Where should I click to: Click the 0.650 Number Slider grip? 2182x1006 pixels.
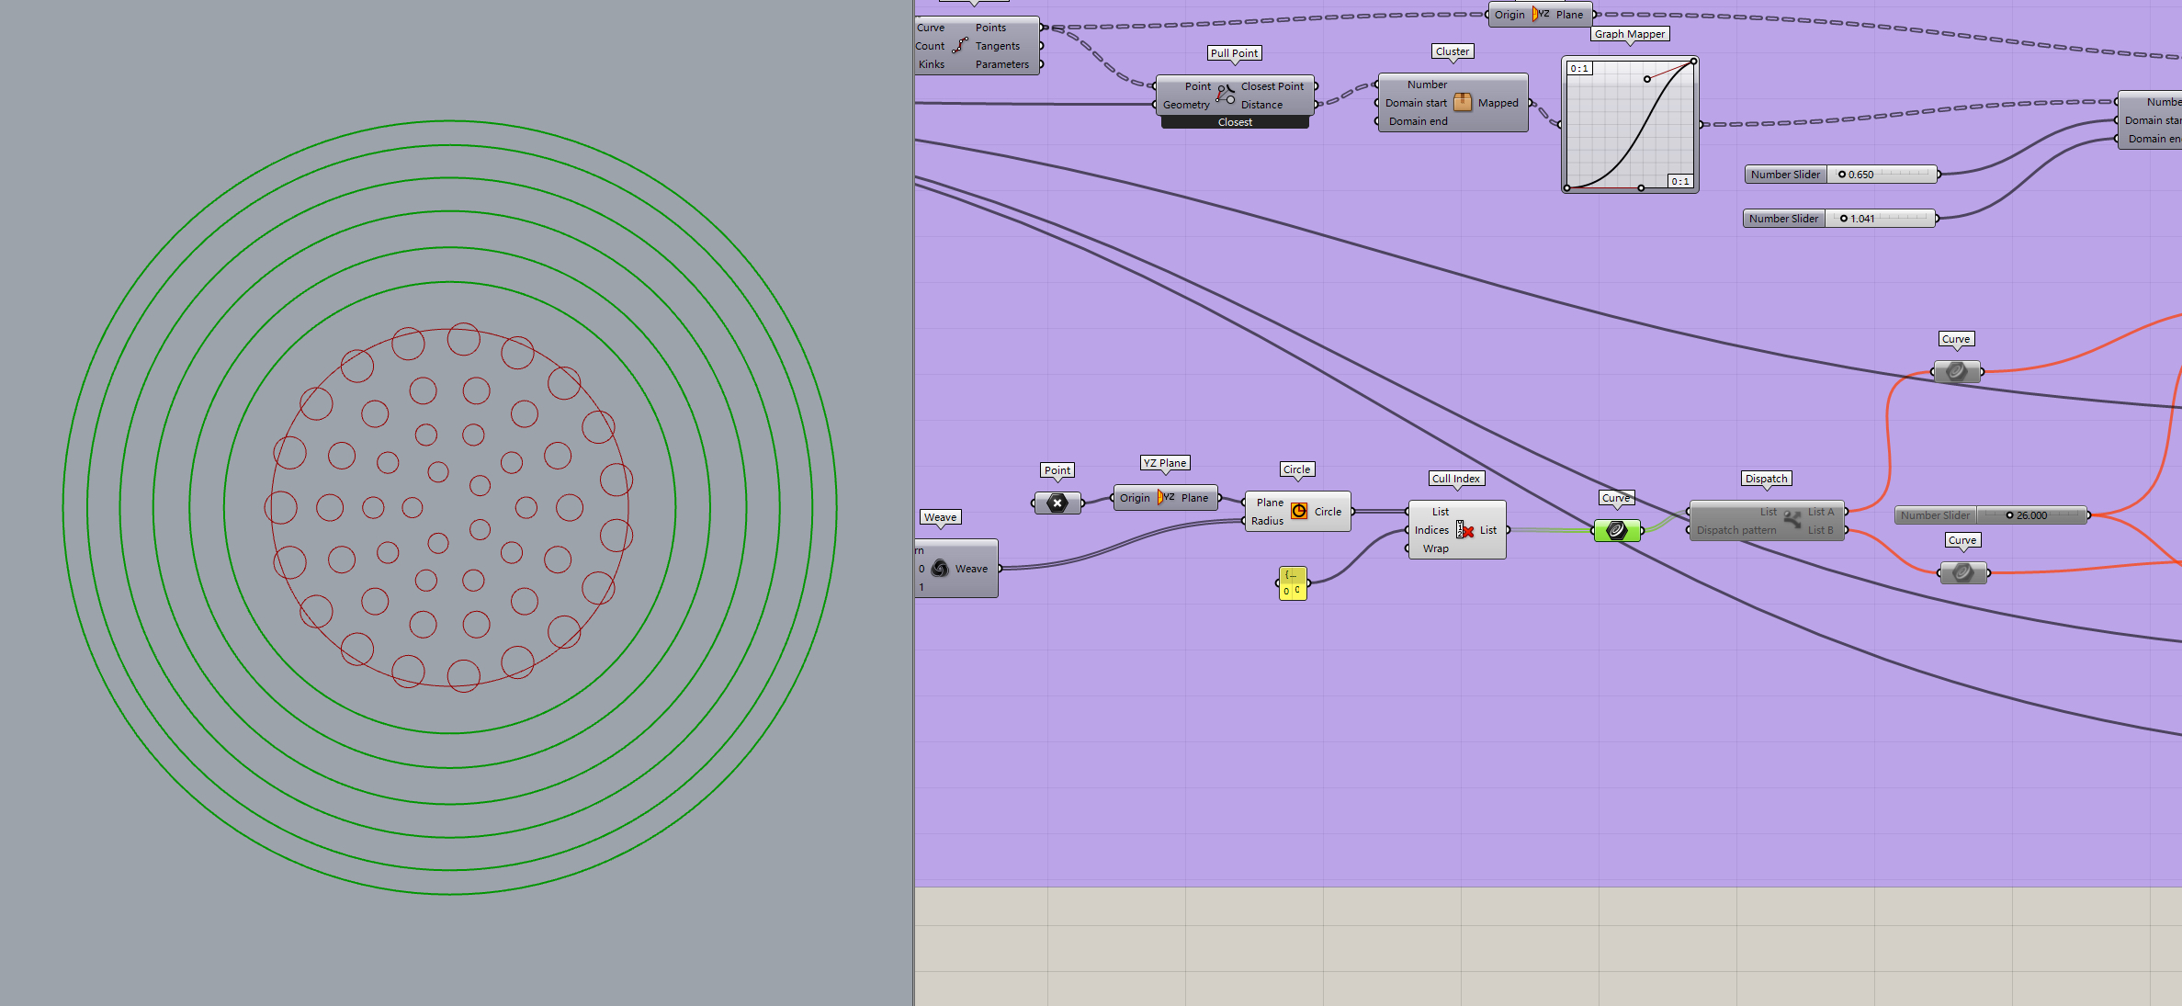click(x=1841, y=175)
